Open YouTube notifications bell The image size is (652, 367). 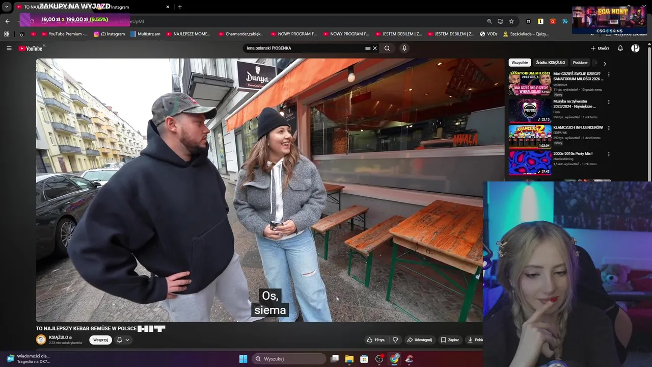[620, 48]
